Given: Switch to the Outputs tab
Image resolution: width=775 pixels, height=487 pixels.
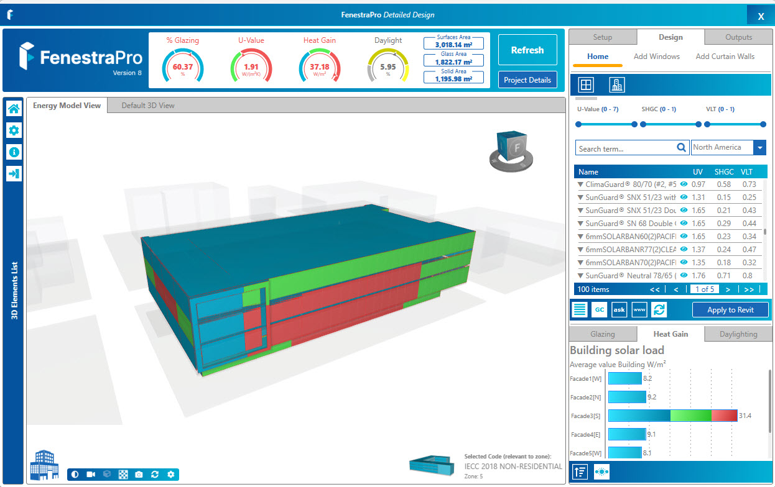Looking at the screenshot, I should click(x=738, y=37).
